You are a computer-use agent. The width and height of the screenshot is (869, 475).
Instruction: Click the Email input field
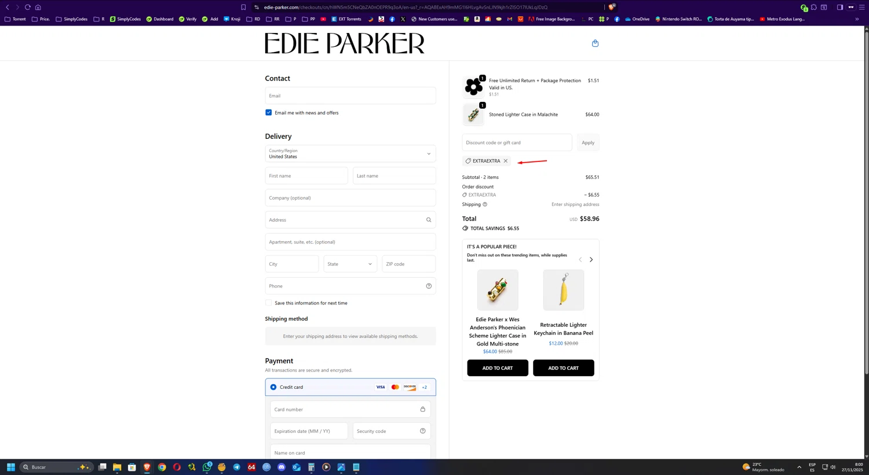pos(350,95)
